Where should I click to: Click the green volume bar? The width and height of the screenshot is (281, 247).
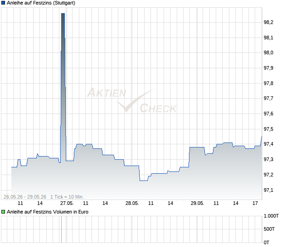(62, 229)
